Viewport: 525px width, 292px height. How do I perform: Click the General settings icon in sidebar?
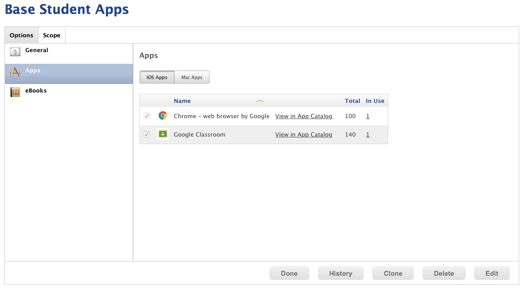(x=15, y=52)
